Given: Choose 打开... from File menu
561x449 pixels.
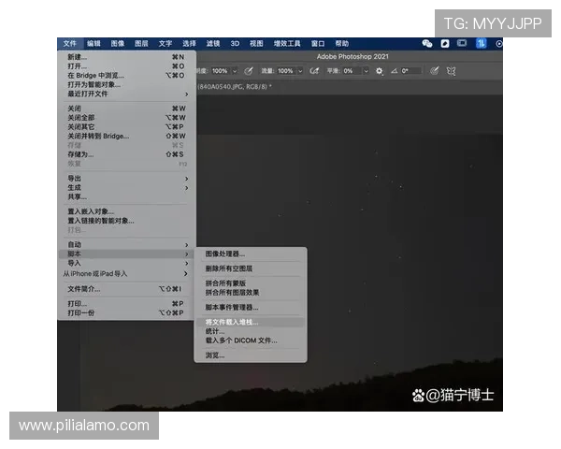Looking at the screenshot, I should click(x=126, y=66).
